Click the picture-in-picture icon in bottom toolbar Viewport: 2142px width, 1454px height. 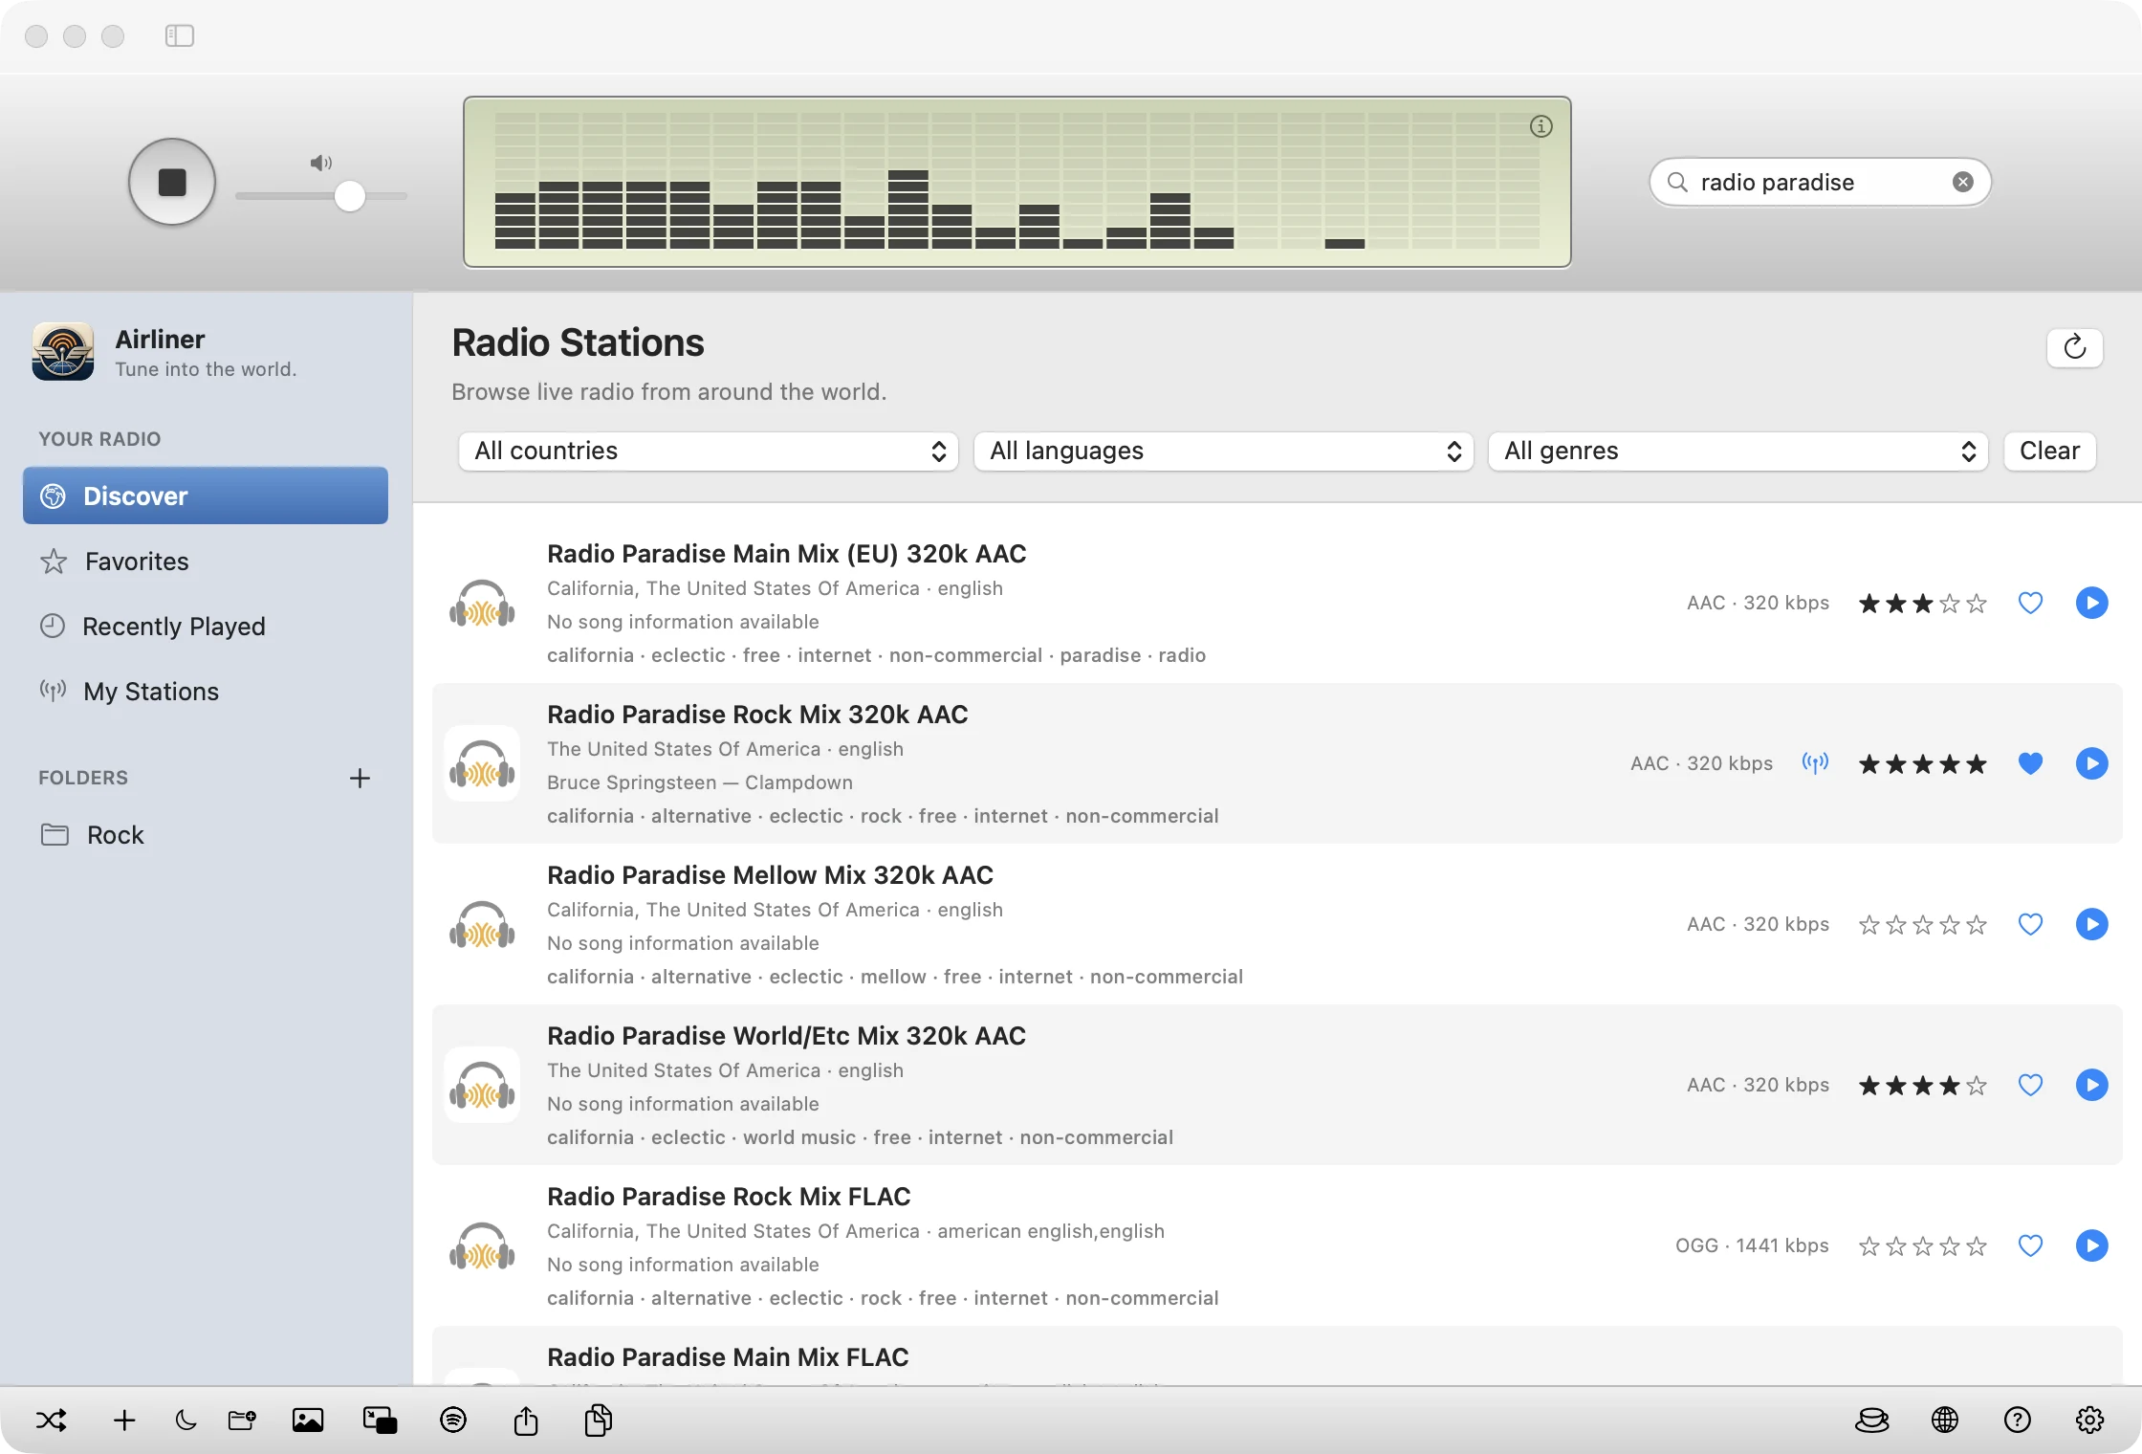coord(380,1420)
